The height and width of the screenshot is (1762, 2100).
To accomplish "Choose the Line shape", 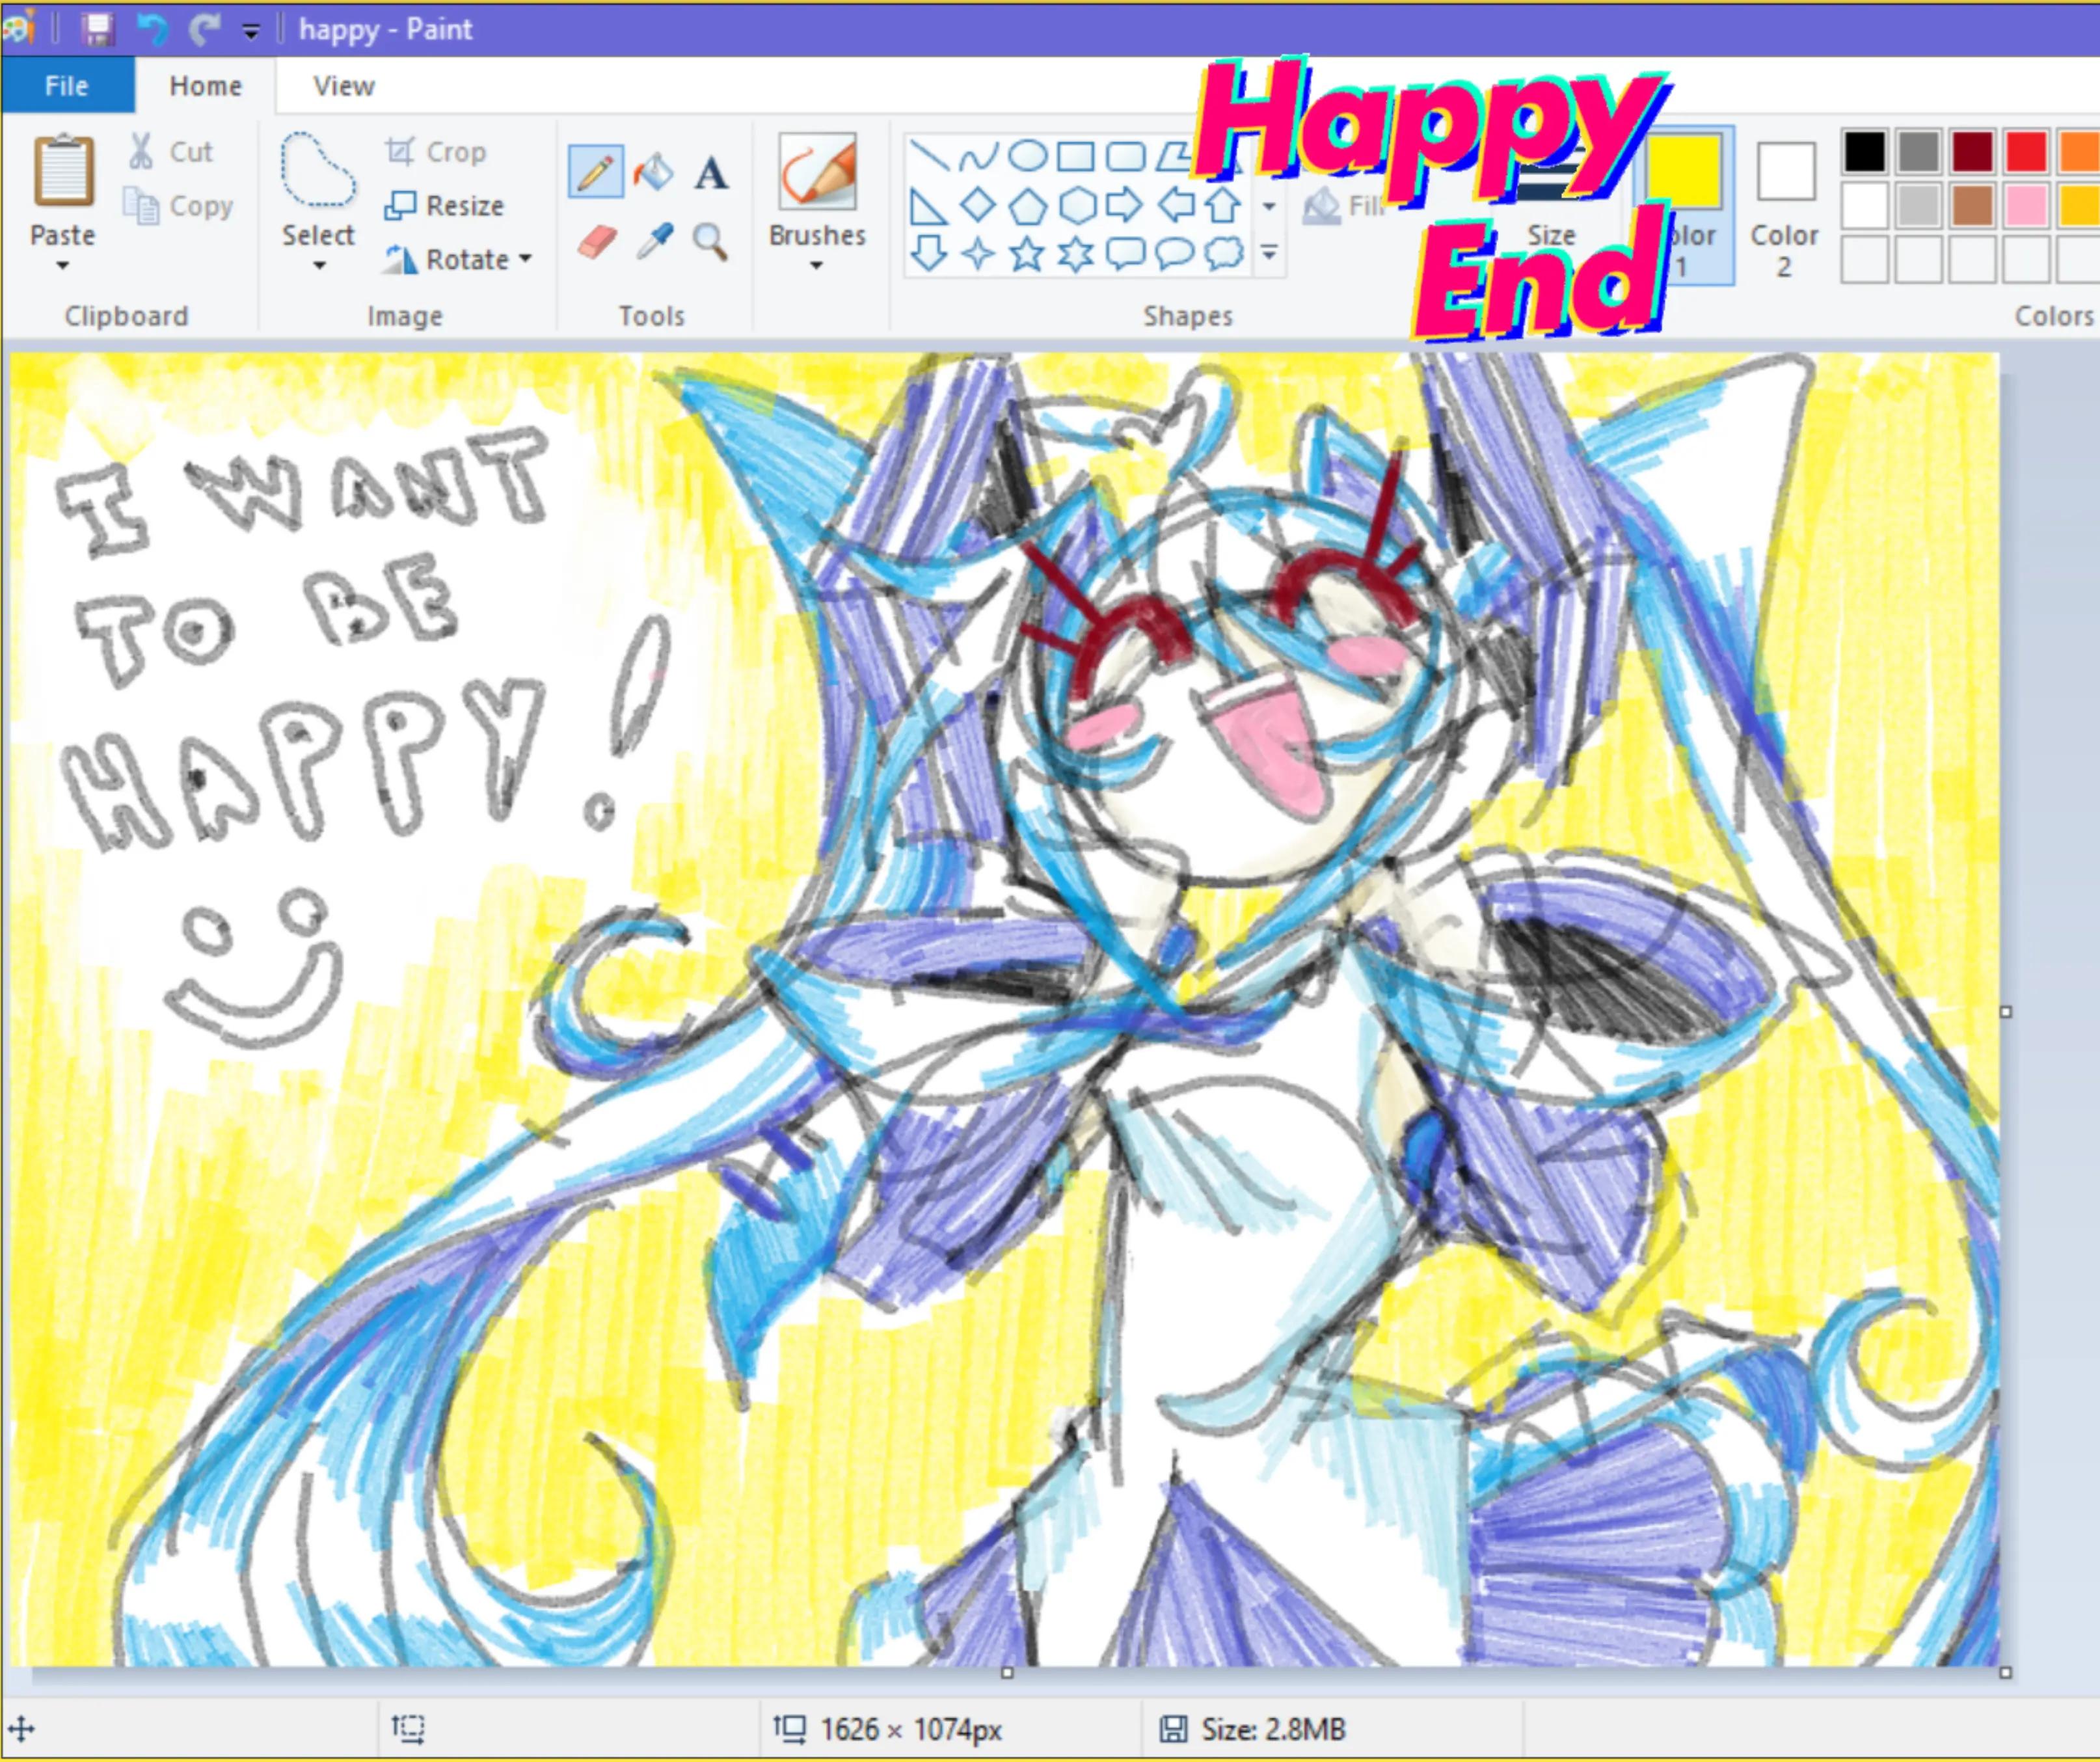I will point(930,156).
